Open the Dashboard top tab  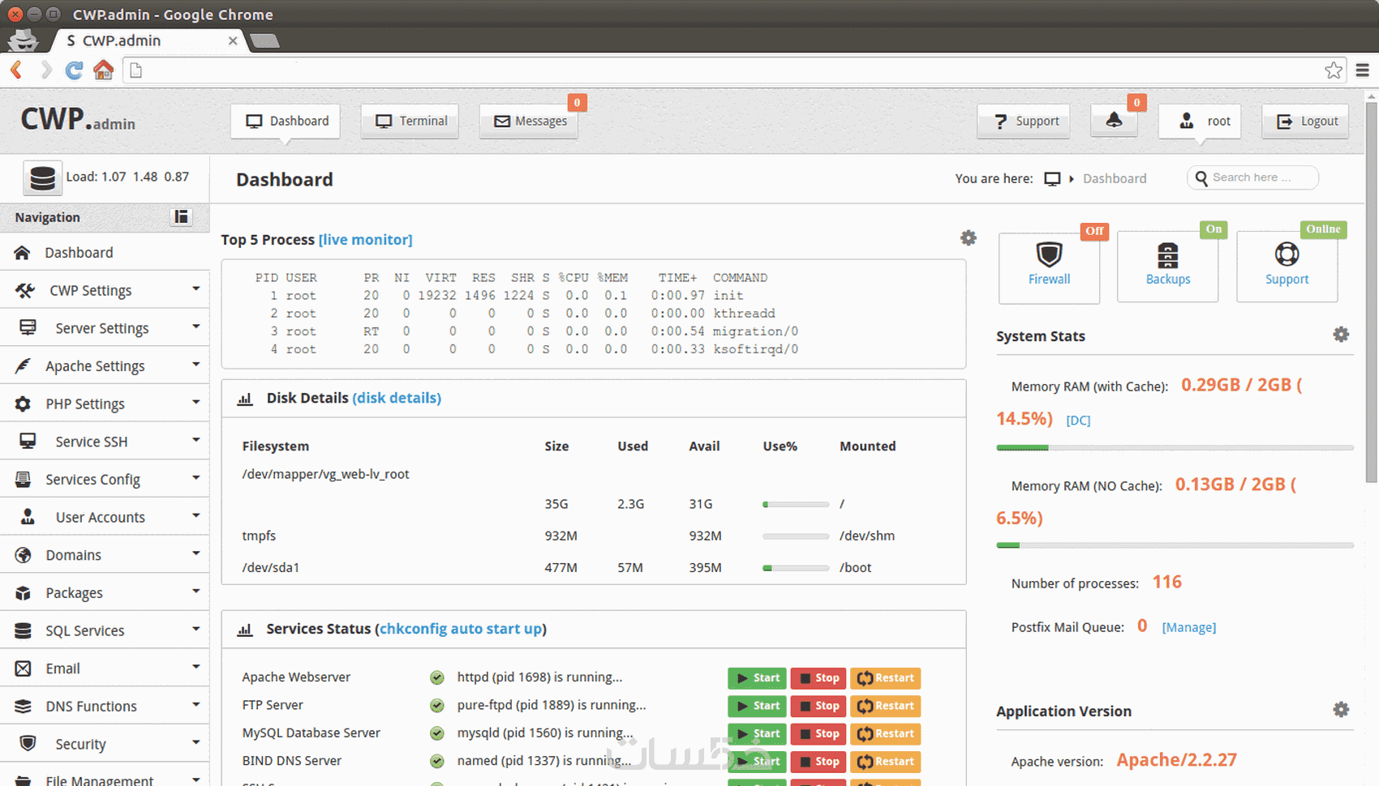(x=286, y=121)
